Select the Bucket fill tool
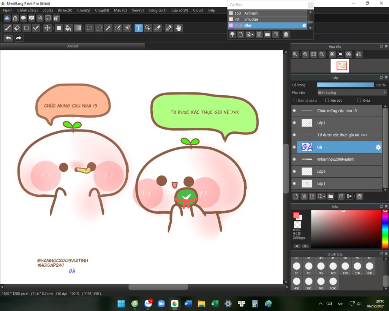Screen dimensions: 389x311 [68, 28]
